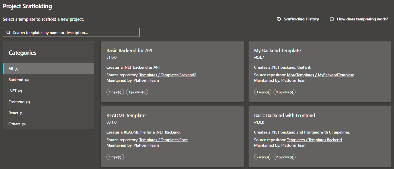
Task: Click 1 pipeline(s) badge on My Backend Template
Action: click(284, 92)
